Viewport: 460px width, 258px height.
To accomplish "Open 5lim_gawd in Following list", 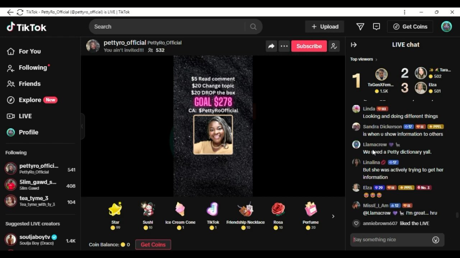I will pos(40,185).
